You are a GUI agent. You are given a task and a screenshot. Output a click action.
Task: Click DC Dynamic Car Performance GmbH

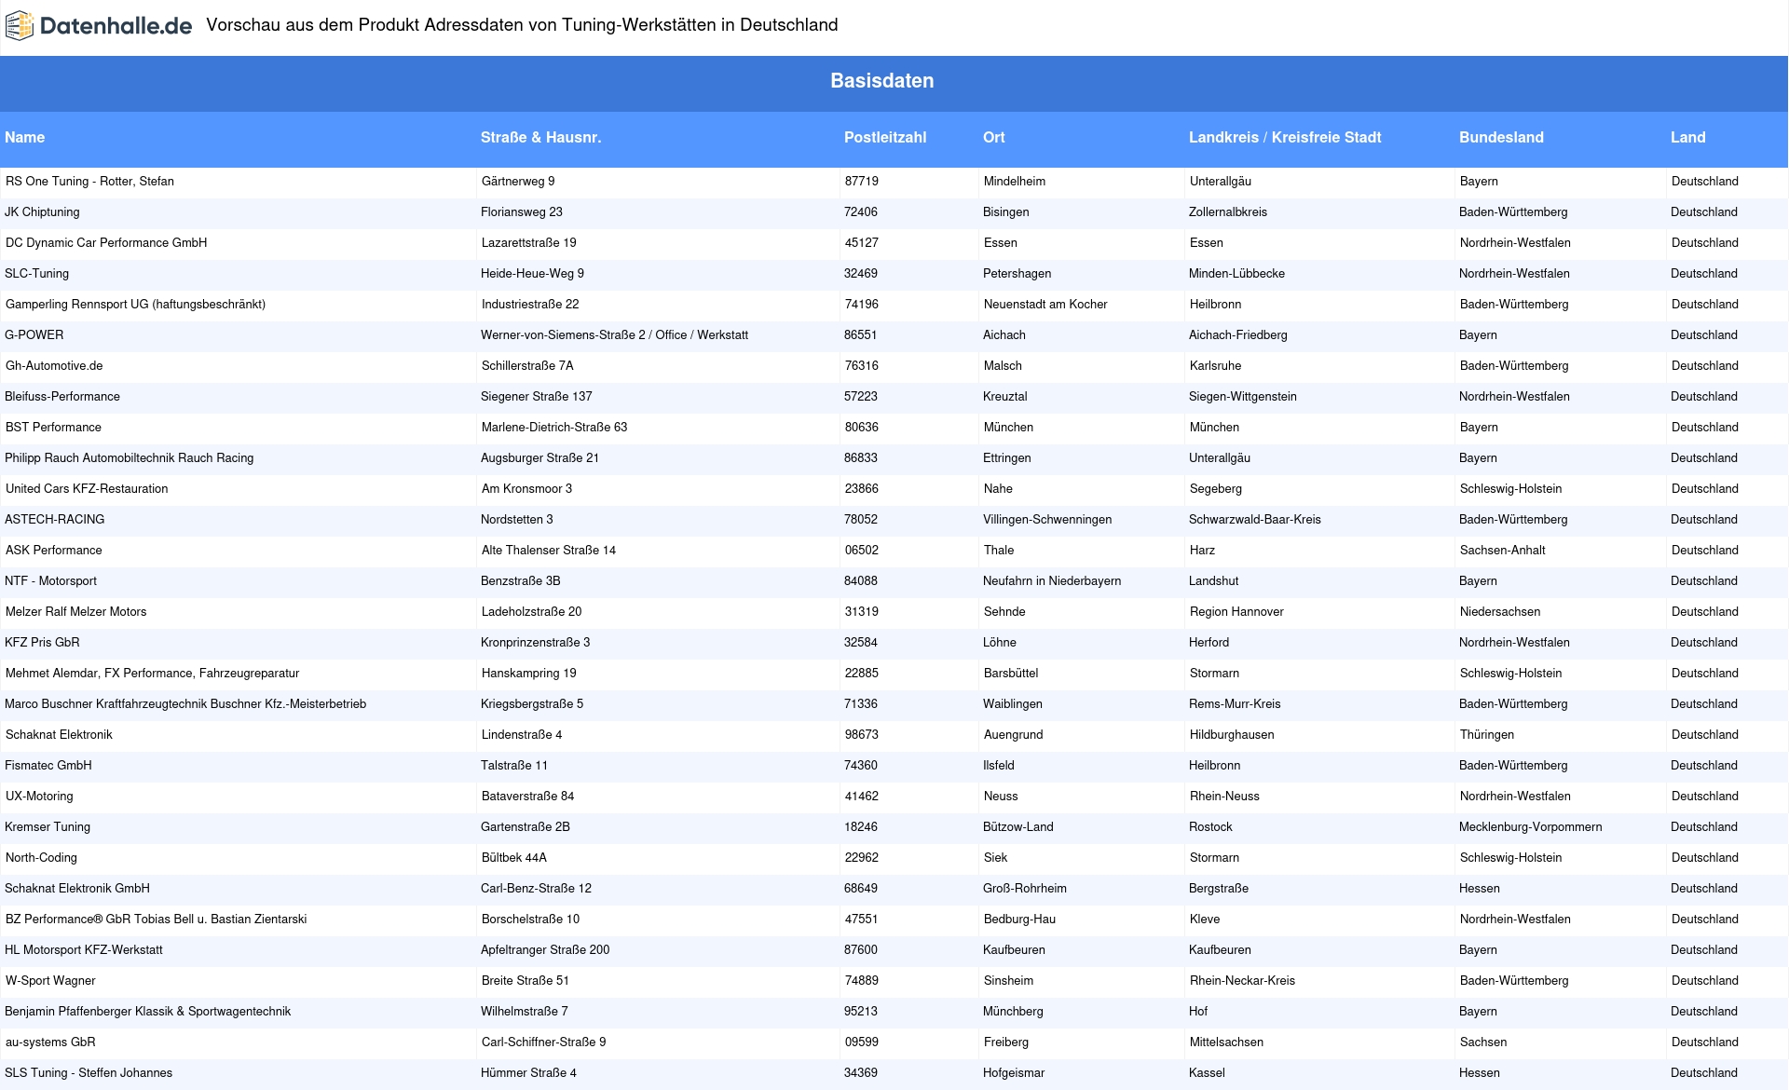(x=106, y=243)
